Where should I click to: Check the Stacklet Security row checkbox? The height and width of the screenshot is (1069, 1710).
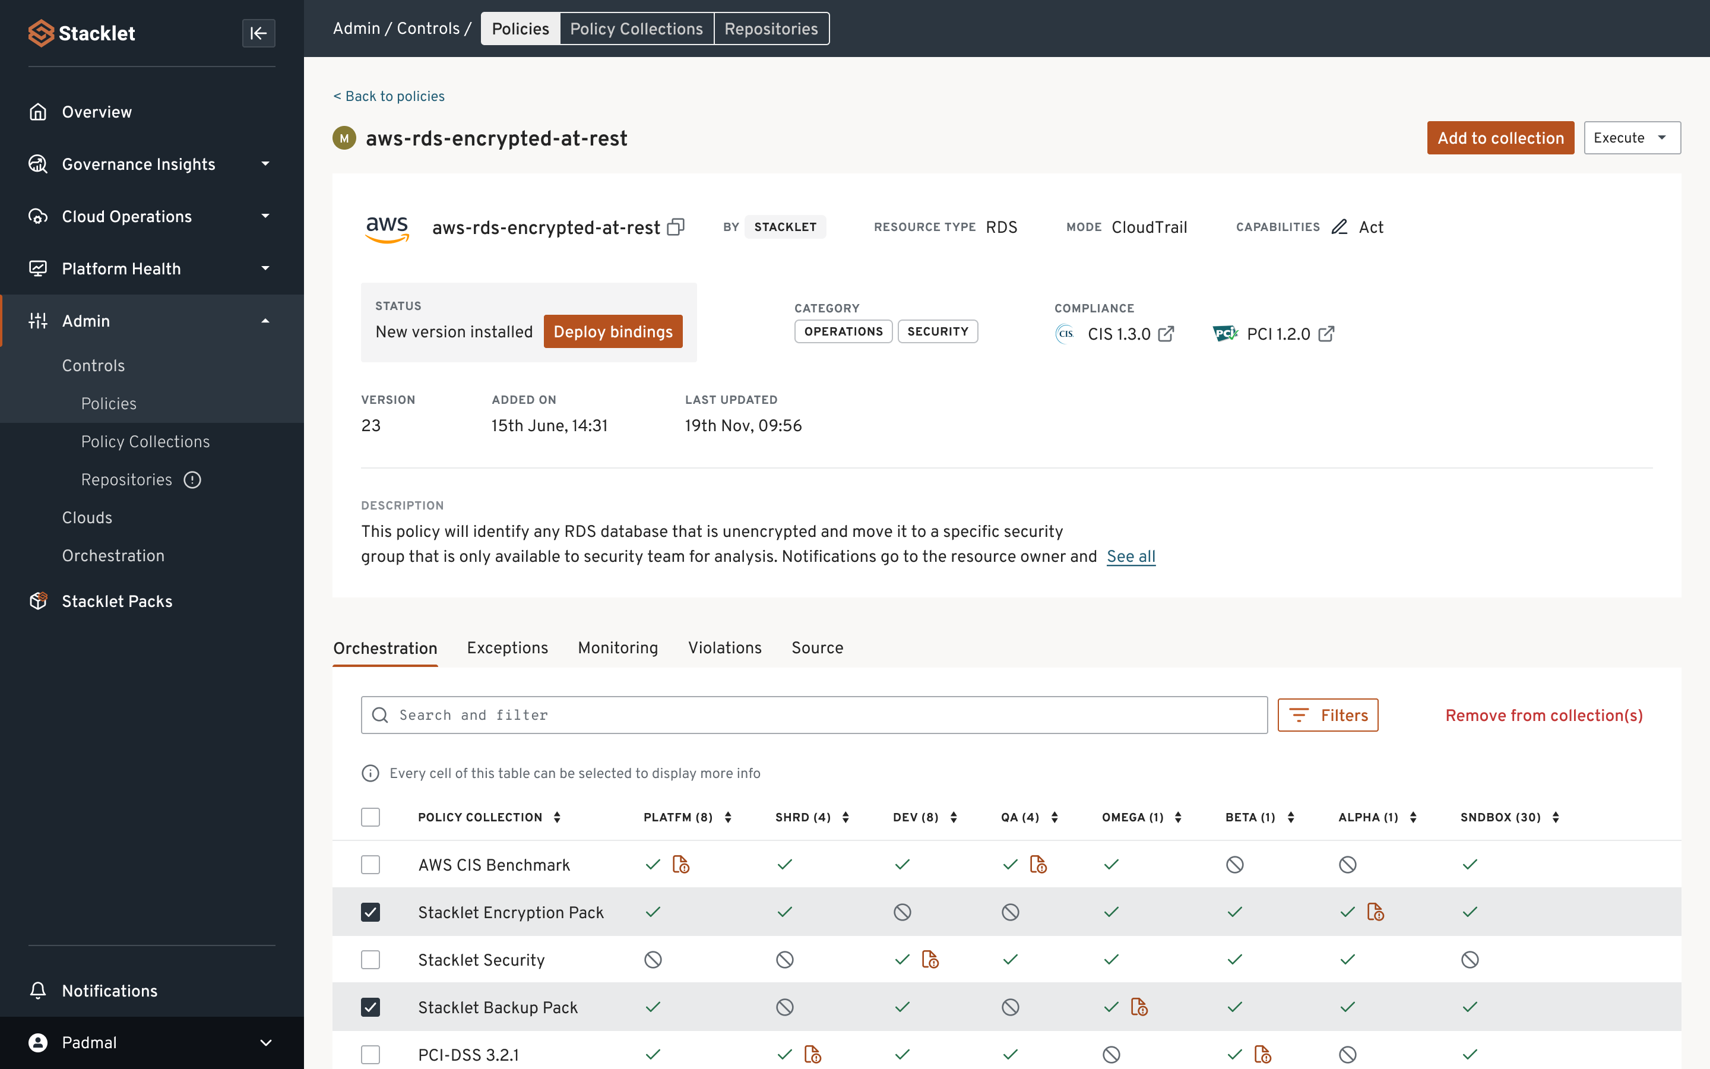click(x=370, y=959)
